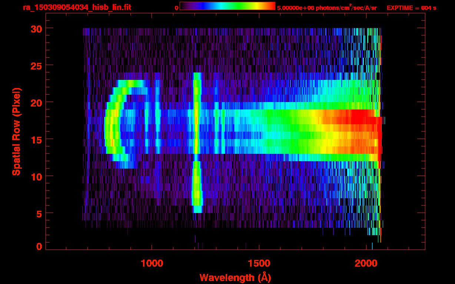Click the x-axis tick label 2000
Screen dimensions: 455x284
tap(366, 263)
